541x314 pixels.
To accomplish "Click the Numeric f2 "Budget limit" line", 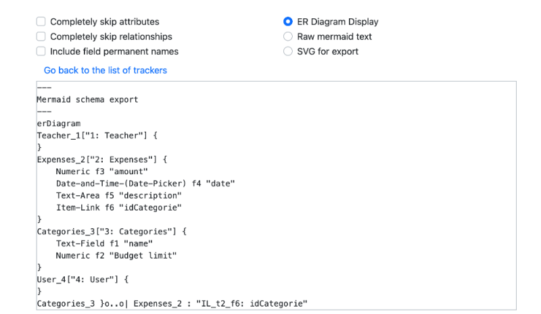I will coord(116,256).
